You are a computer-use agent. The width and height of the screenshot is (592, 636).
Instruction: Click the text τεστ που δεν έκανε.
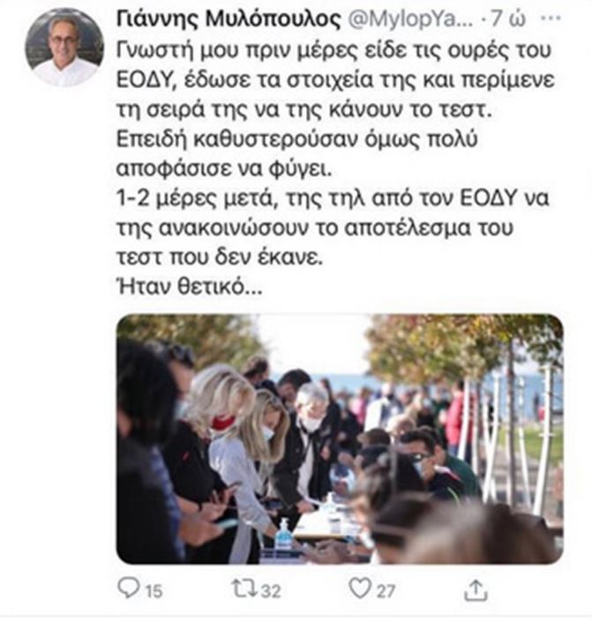(220, 258)
